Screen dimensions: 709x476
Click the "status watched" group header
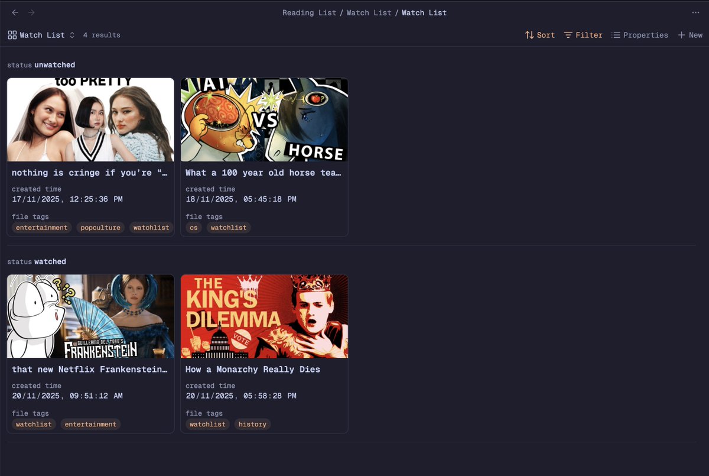(37, 261)
